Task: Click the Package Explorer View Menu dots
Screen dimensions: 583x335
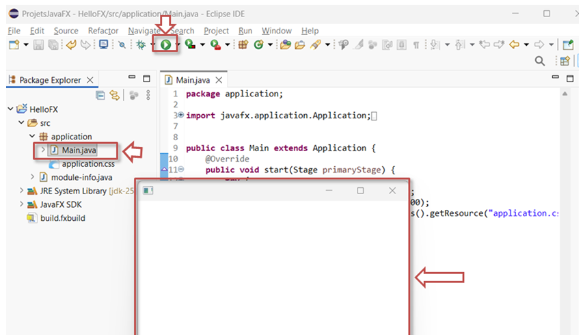Action: [148, 96]
